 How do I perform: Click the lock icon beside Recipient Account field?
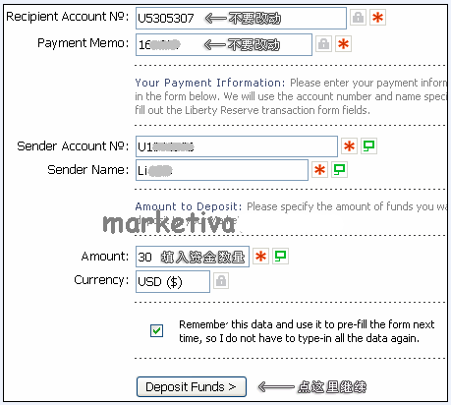[x=358, y=17]
